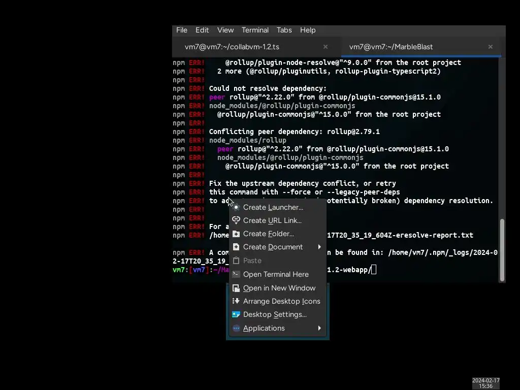Open the Terminal menu
This screenshot has height=390, width=520.
pos(255,30)
